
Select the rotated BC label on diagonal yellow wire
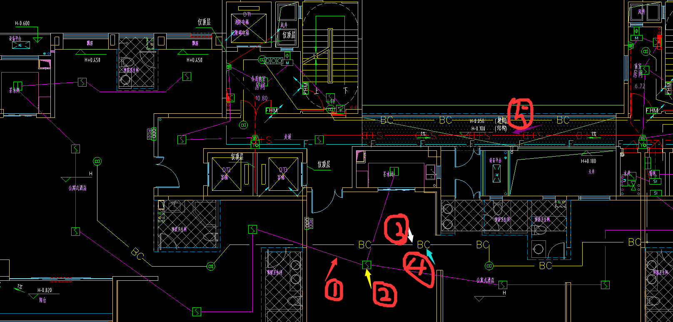(x=137, y=254)
